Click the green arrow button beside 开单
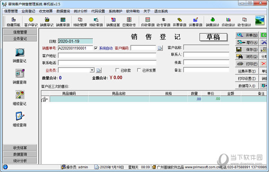This screenshot has height=172, width=269. pos(264,35)
